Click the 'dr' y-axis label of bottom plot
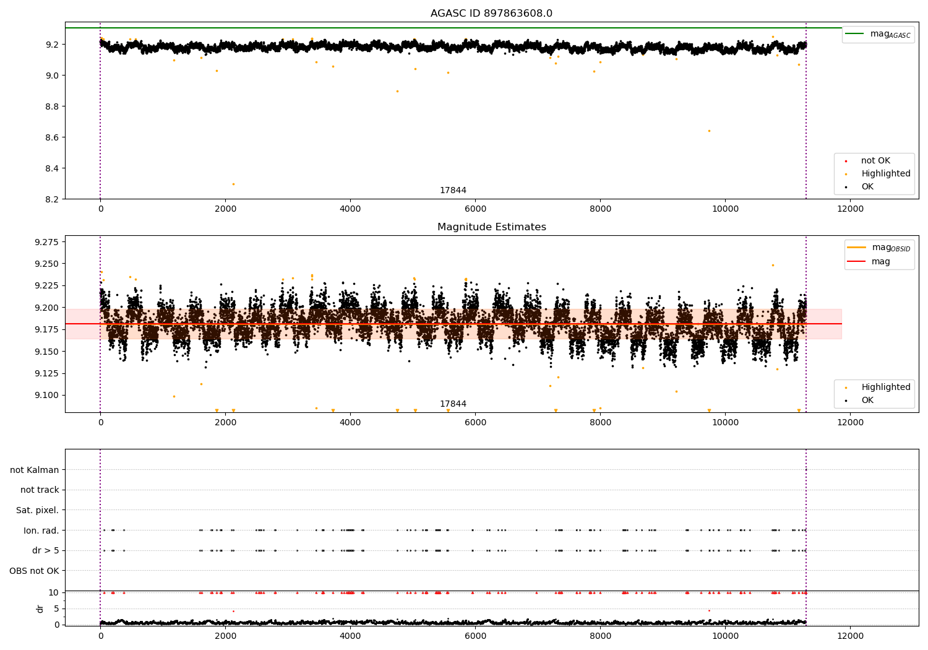 [40, 609]
